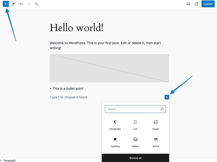The width and height of the screenshot is (217, 162).
Task: Click the Paragraph breadcrumb in footer
Action: coord(9,161)
